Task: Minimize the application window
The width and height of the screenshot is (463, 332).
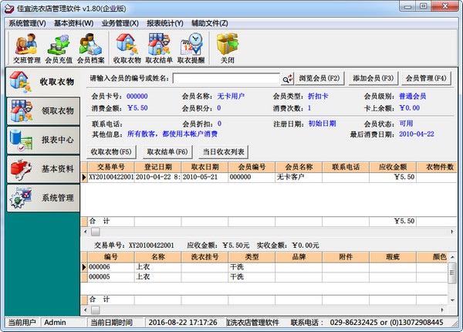Action: pos(408,6)
